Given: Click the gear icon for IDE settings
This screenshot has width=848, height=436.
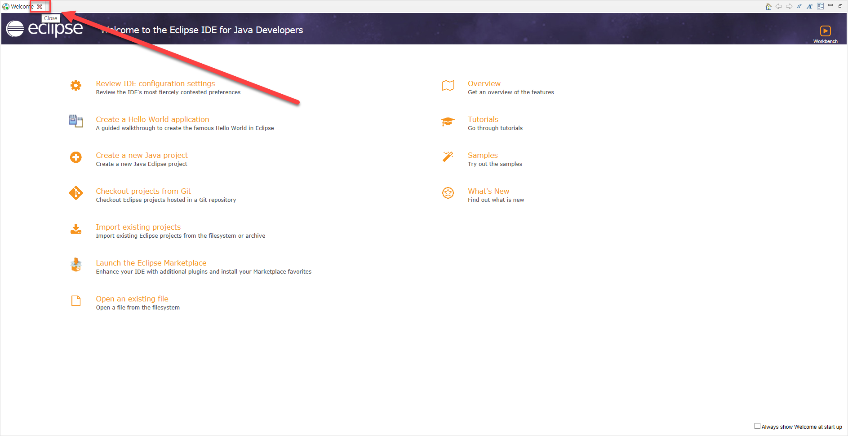Looking at the screenshot, I should [x=76, y=85].
